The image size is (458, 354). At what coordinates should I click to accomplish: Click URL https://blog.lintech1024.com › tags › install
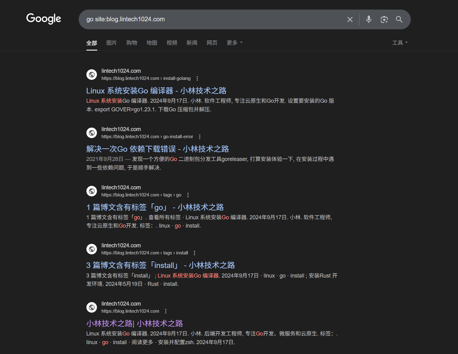coord(145,253)
